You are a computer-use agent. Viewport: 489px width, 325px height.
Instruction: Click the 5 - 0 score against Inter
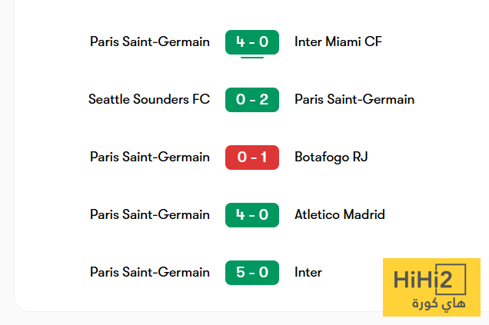pos(252,273)
